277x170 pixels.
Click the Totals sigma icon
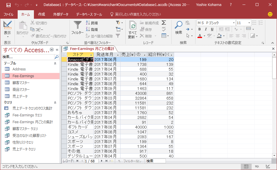(164, 23)
